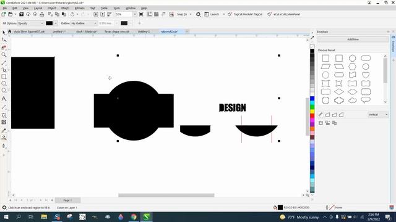This screenshot has width=396, height=222.
Task: Click the Options gear icon
Action: tap(198, 14)
